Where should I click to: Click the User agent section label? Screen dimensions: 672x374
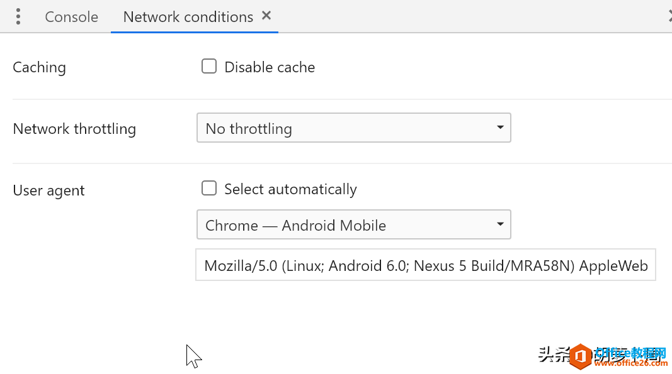(x=48, y=190)
